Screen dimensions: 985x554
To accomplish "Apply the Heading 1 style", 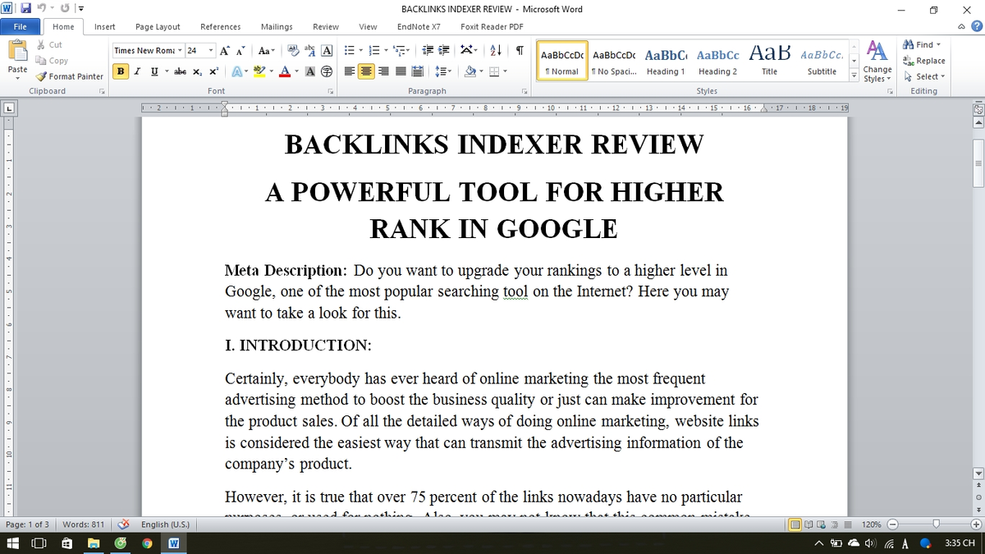I will tap(666, 61).
